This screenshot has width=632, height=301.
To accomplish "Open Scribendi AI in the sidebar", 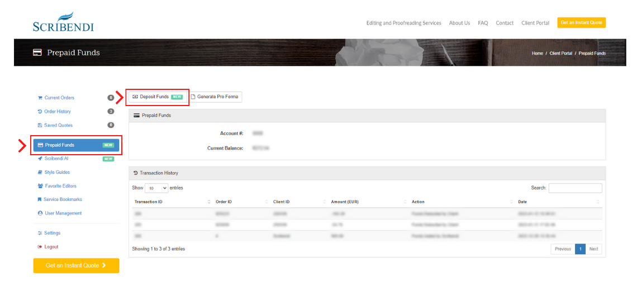I will pos(56,159).
